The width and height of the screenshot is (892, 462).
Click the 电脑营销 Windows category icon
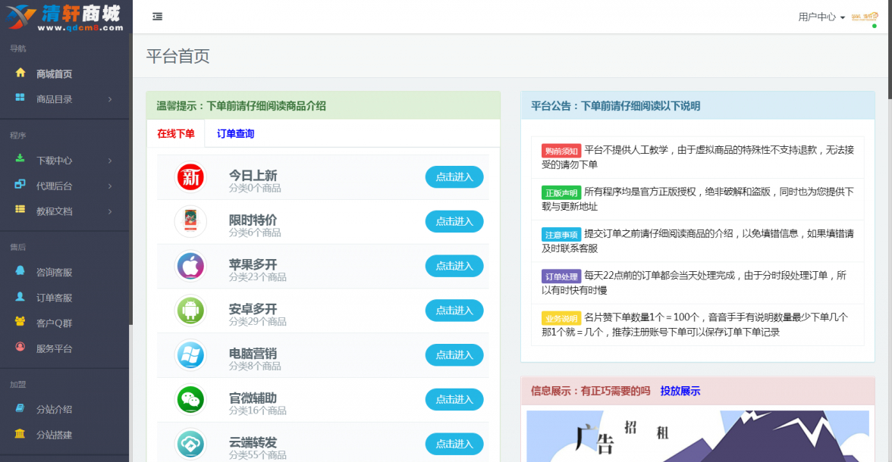point(190,354)
